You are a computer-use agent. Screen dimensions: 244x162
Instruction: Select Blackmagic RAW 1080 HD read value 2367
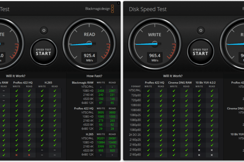(112, 91)
